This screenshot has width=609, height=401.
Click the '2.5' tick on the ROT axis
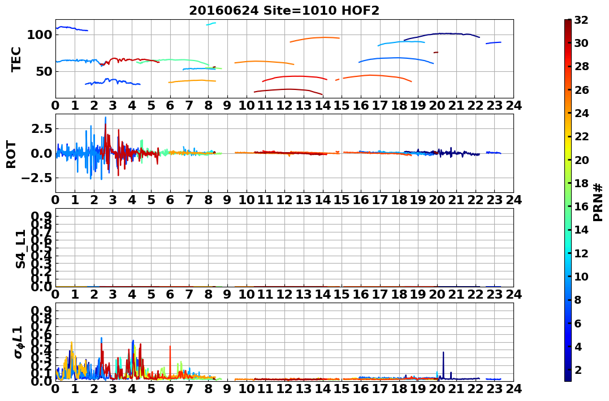tap(41, 128)
